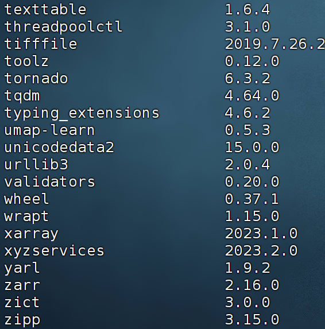Select the zict package name
The width and height of the screenshot is (325, 329).
click(22, 302)
